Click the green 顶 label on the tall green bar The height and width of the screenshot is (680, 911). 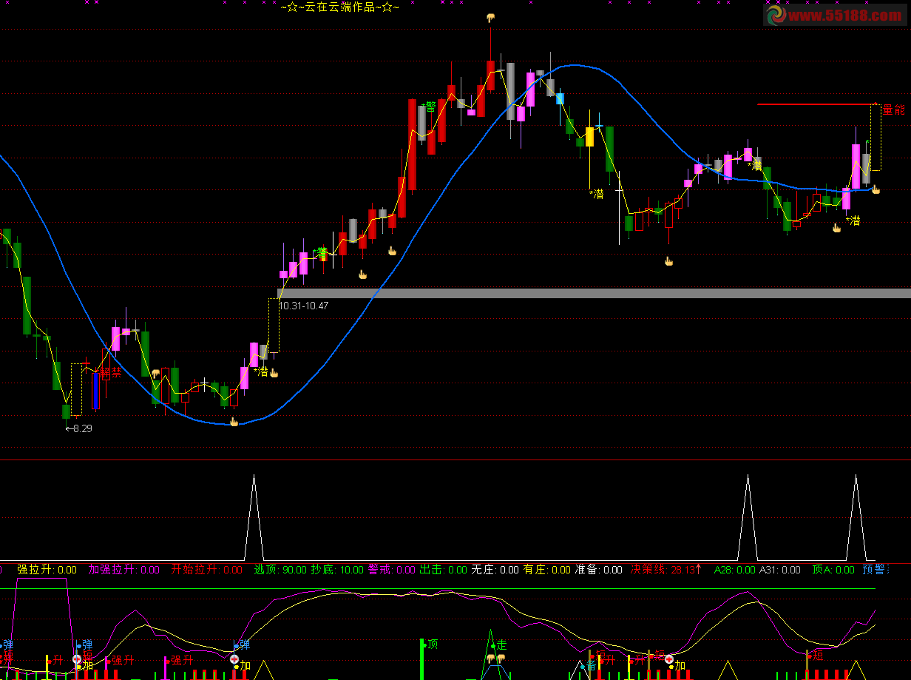click(433, 644)
